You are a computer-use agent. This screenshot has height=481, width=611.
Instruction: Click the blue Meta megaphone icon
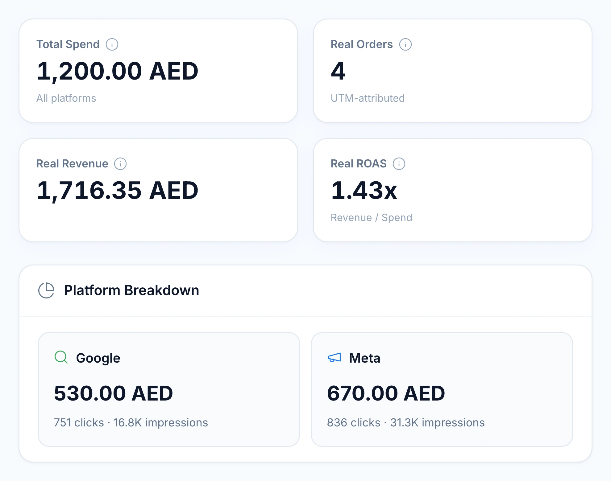tap(334, 358)
